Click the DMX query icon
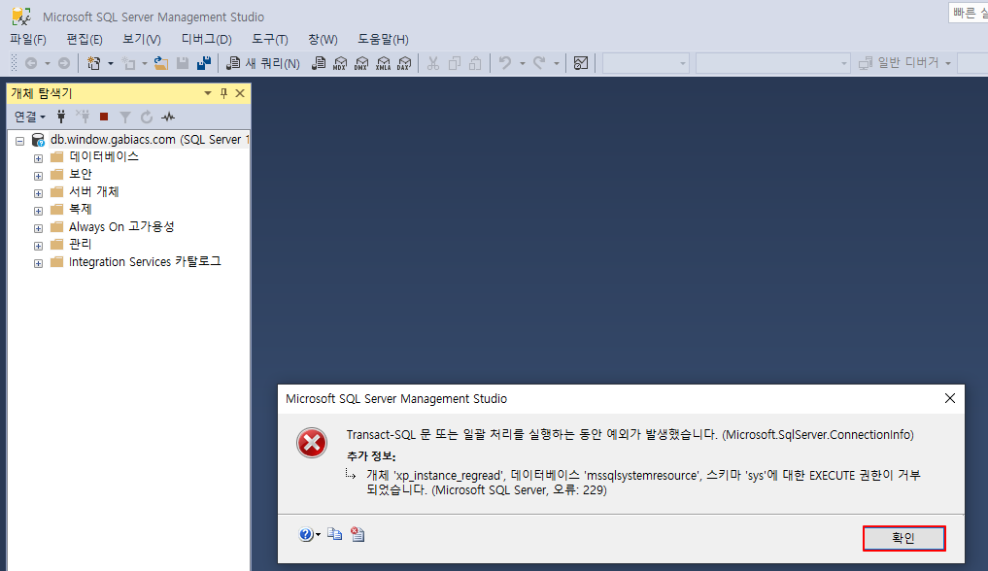Screen dimensions: 988x571 click(x=361, y=63)
